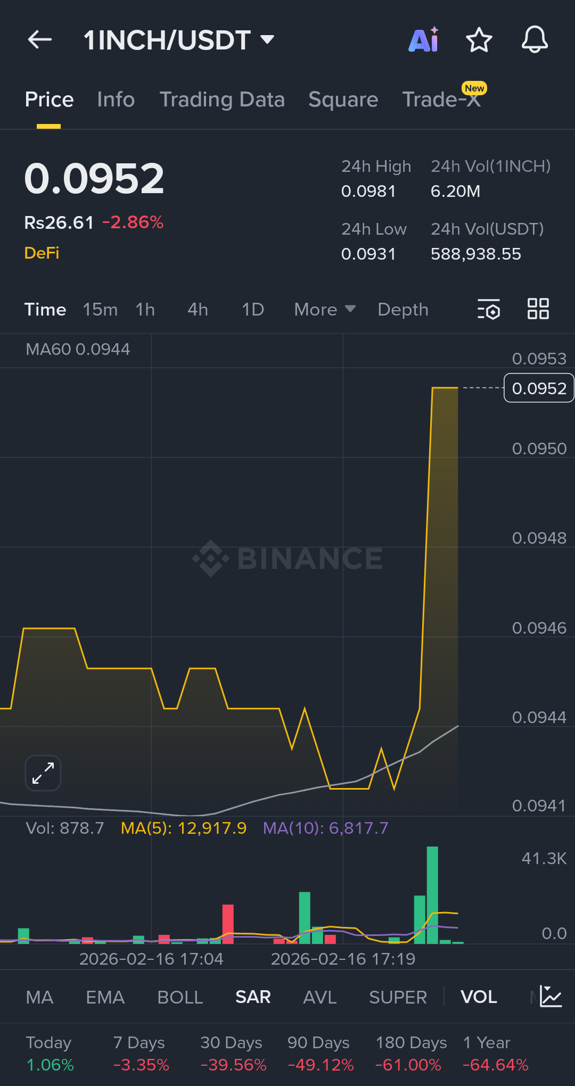575x1086 pixels.
Task: Tap the 180 Days -61.00% performance
Action: click(x=410, y=1054)
